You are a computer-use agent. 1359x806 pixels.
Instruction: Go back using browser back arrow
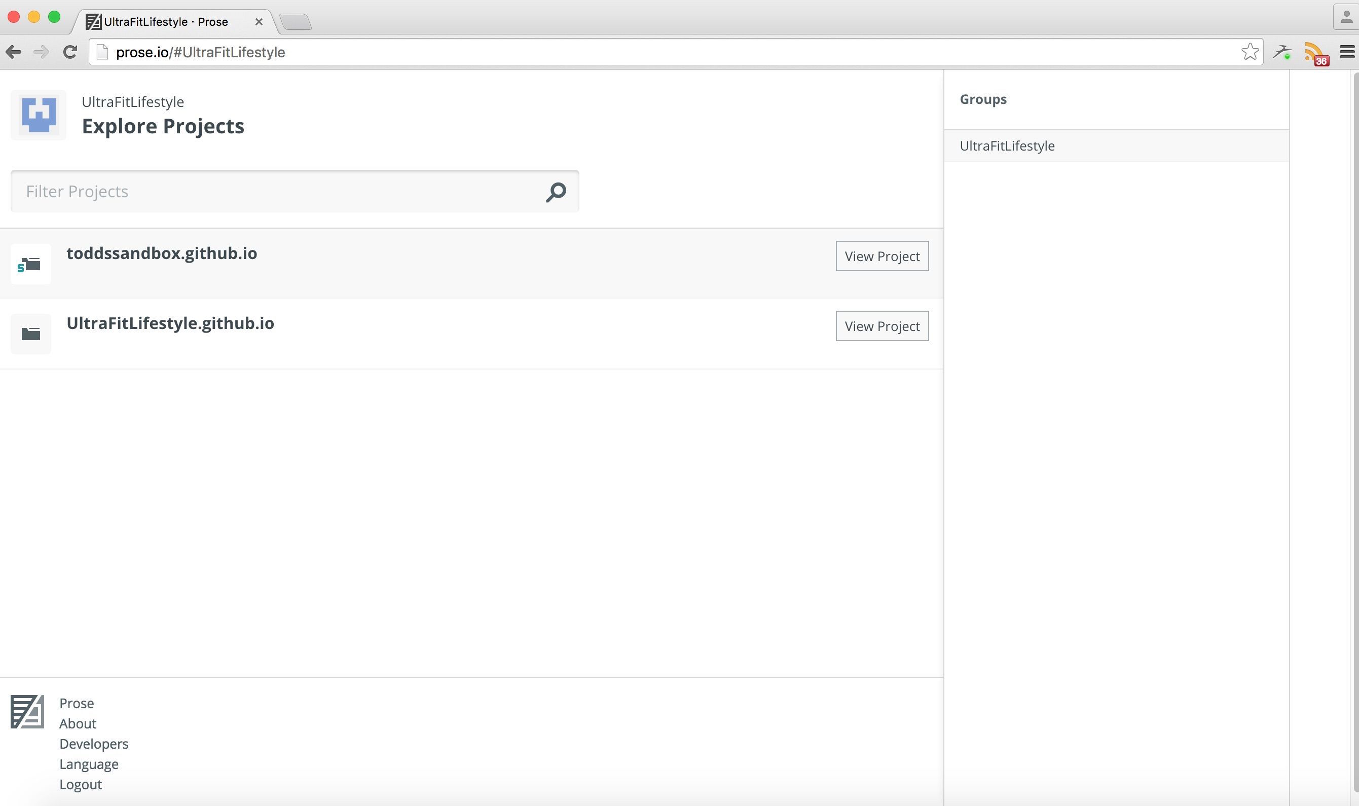click(x=14, y=52)
